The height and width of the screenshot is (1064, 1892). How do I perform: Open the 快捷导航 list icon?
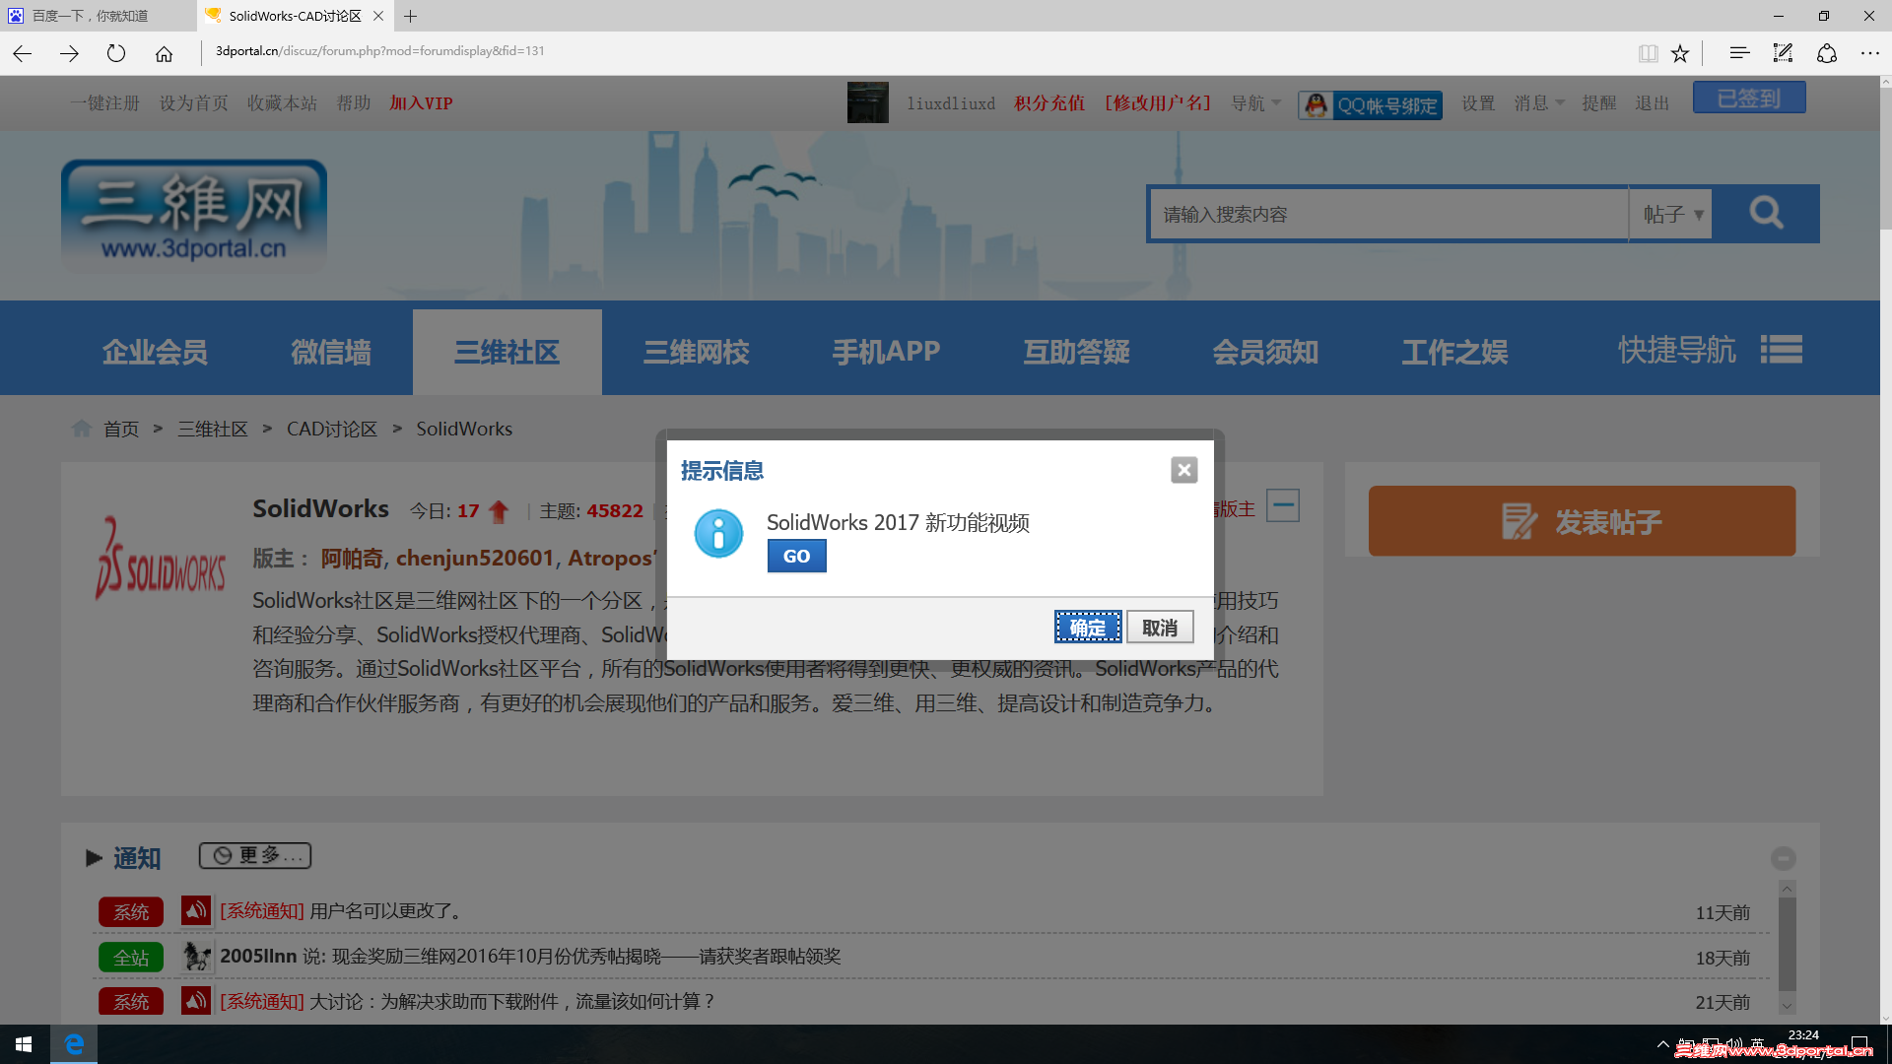click(x=1781, y=350)
